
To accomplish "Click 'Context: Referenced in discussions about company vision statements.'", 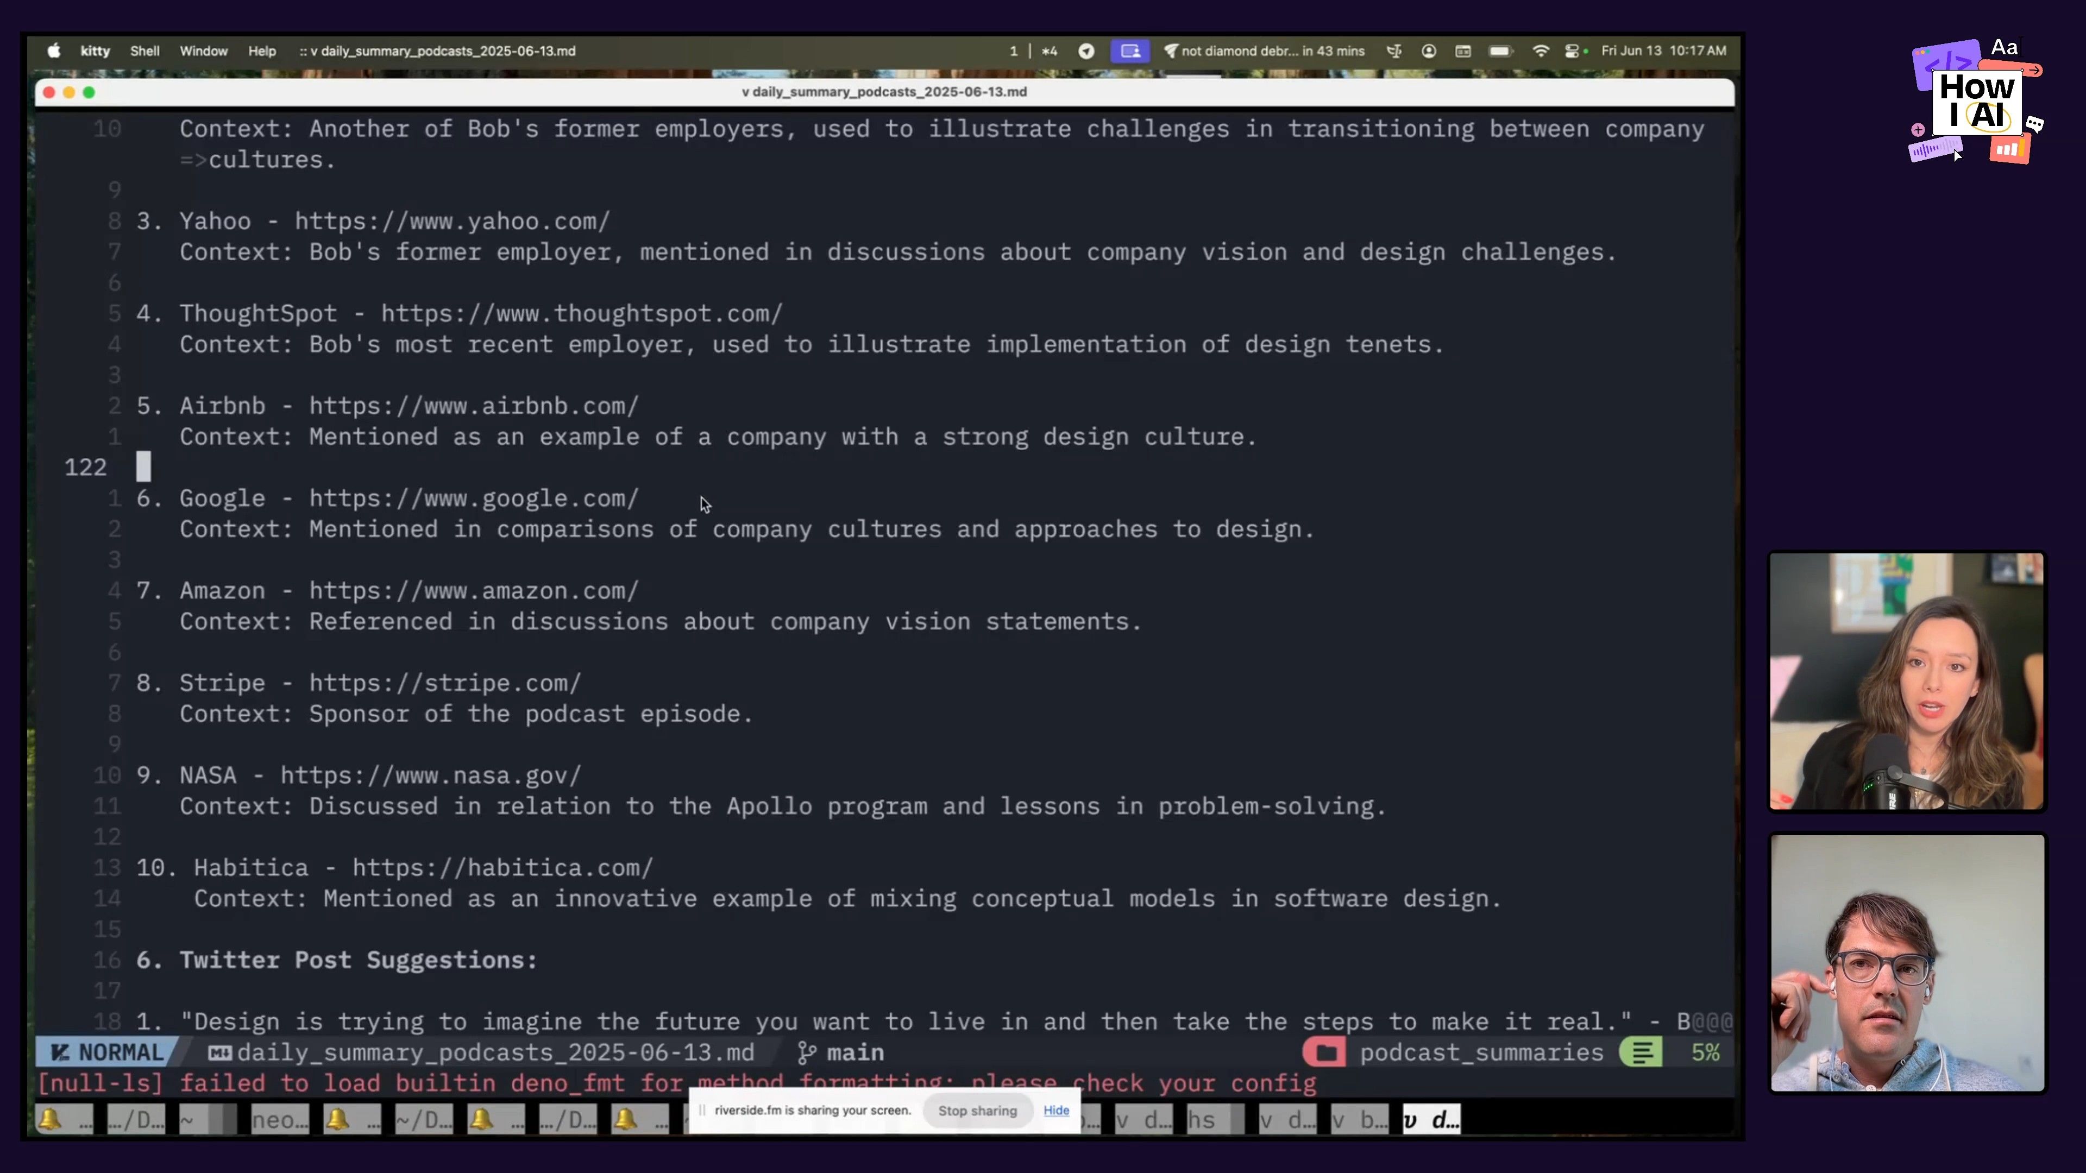I will pyautogui.click(x=661, y=622).
